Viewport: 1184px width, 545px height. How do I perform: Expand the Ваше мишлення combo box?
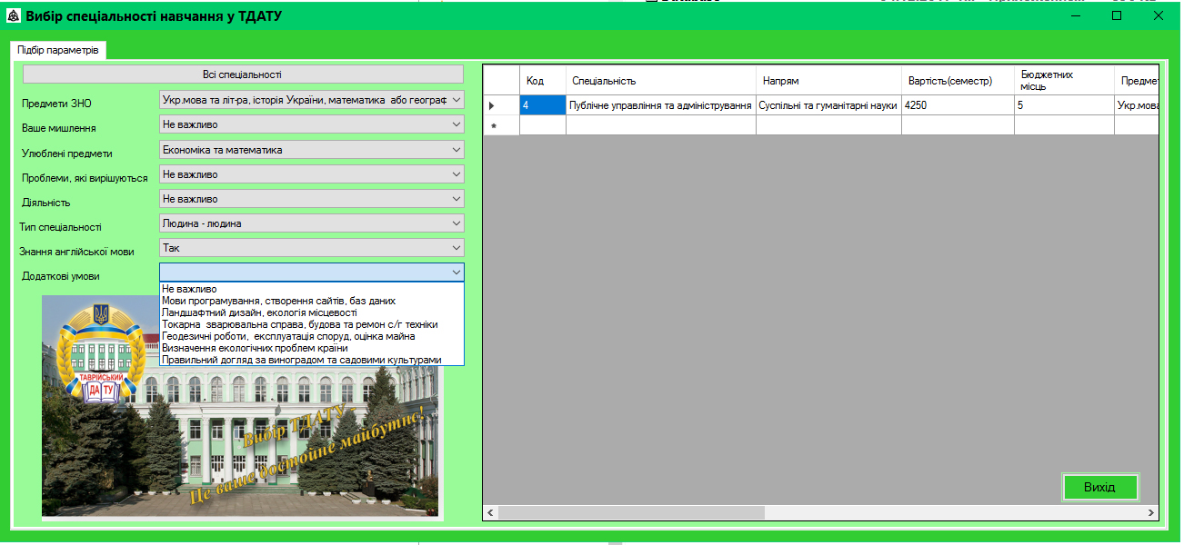(x=312, y=124)
